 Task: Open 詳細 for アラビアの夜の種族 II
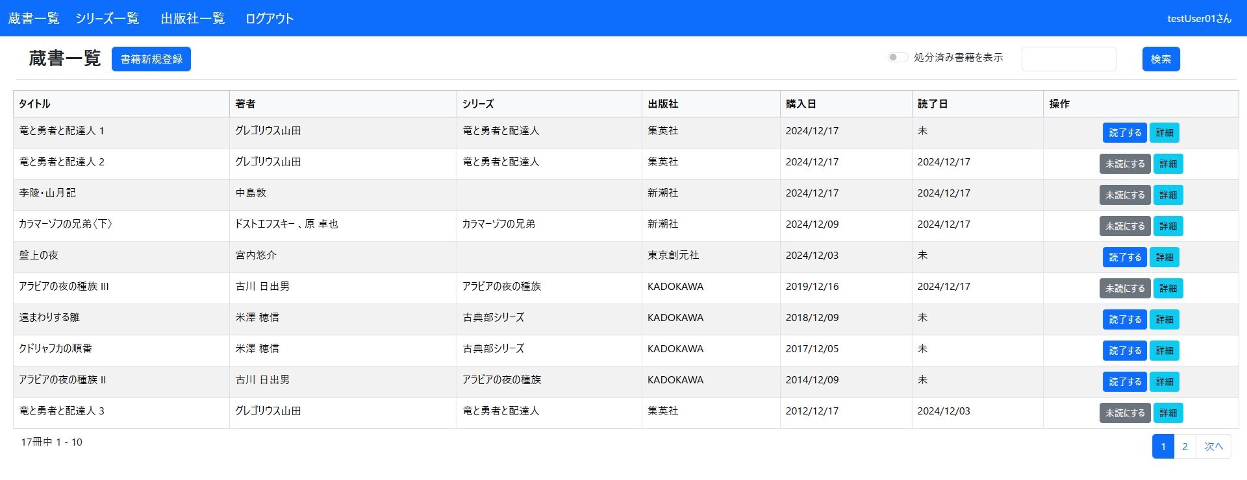[x=1165, y=382]
